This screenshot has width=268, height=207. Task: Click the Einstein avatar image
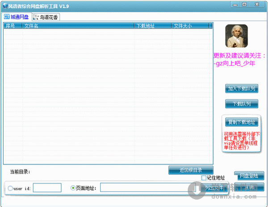(236, 36)
